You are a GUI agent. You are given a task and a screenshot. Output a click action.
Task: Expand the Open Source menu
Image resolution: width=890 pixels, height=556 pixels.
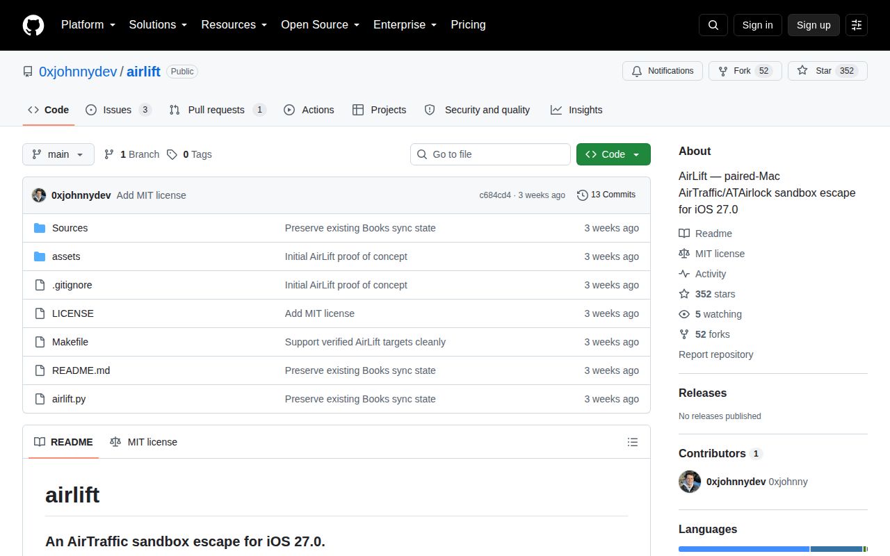click(x=320, y=25)
